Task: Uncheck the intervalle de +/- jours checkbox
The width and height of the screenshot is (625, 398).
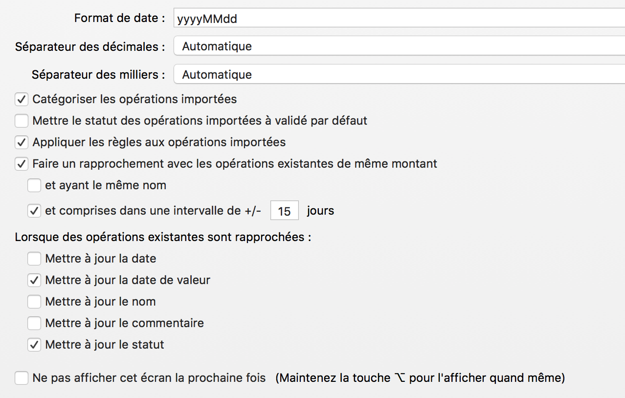Action: point(34,211)
